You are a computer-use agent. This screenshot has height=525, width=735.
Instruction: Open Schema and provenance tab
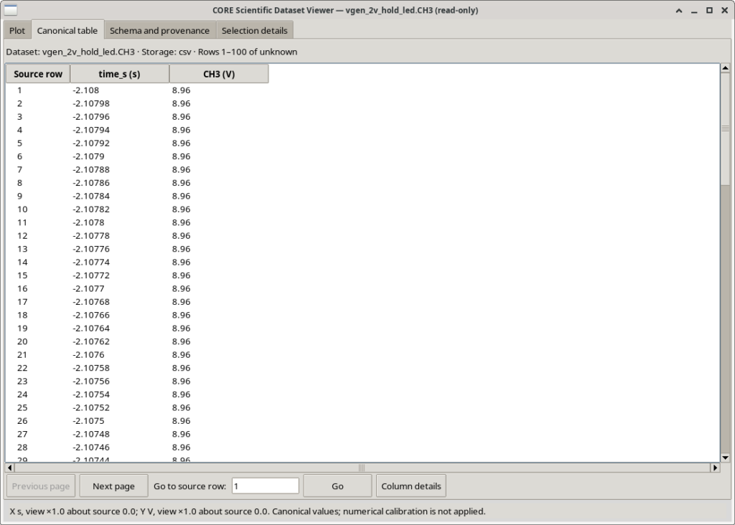pyautogui.click(x=159, y=30)
